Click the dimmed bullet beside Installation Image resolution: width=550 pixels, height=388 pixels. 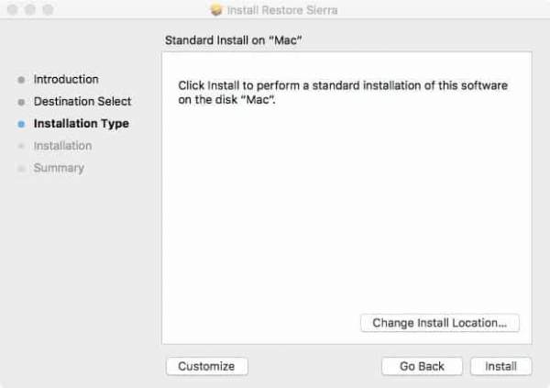[x=21, y=146]
